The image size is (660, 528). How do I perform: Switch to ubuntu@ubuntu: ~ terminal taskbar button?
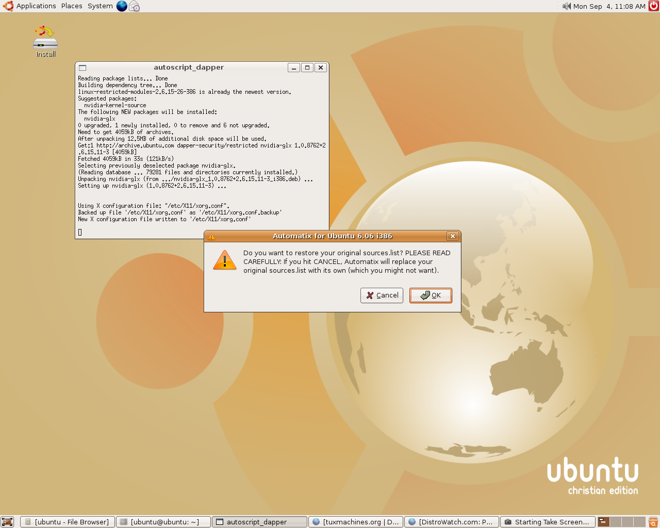[163, 522]
